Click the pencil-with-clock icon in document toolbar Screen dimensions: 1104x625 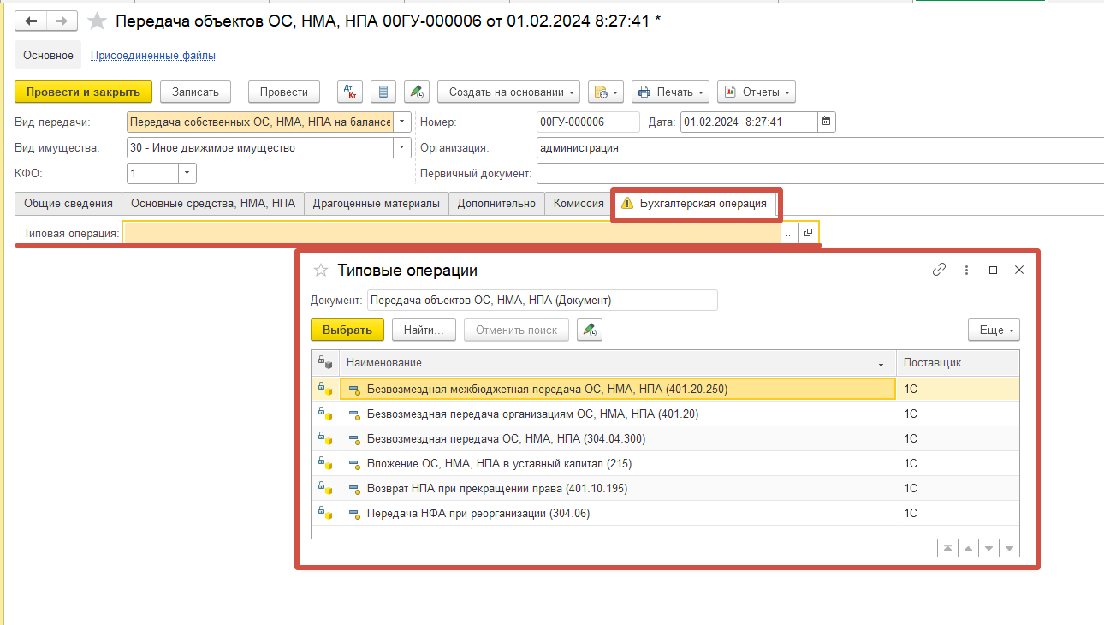coord(416,92)
